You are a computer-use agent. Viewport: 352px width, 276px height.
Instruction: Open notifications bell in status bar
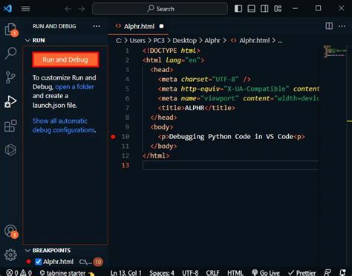[x=342, y=273]
